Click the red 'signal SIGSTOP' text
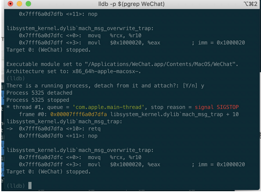The height and width of the screenshot is (193, 261). [x=217, y=107]
